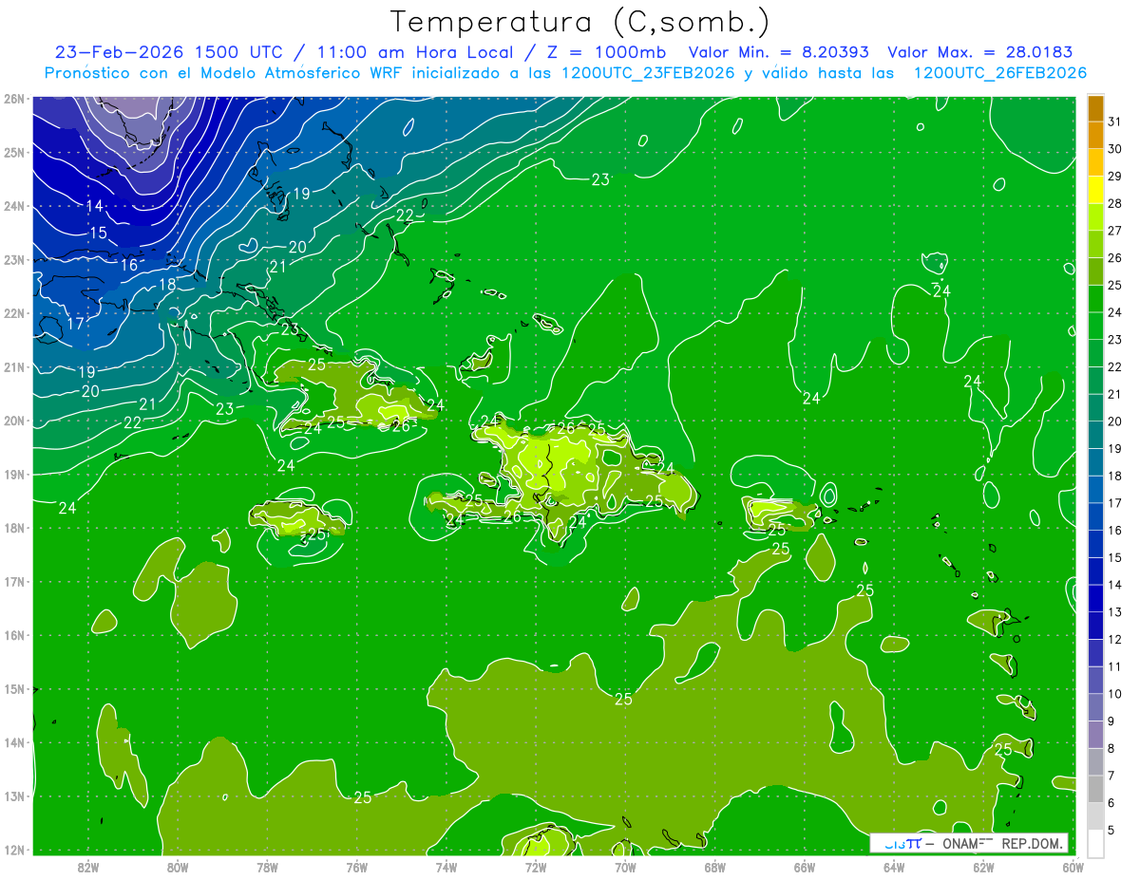1140x880 pixels.
Task: Click the init time "1200UTC_23FEB2026"
Action: (x=649, y=73)
